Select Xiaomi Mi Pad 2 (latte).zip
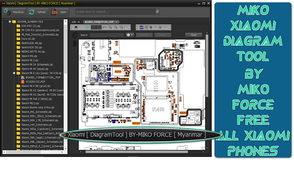 36,99
